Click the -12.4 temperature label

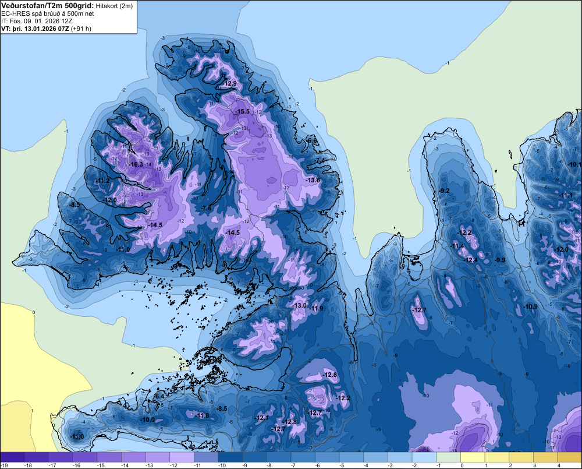click(x=471, y=260)
